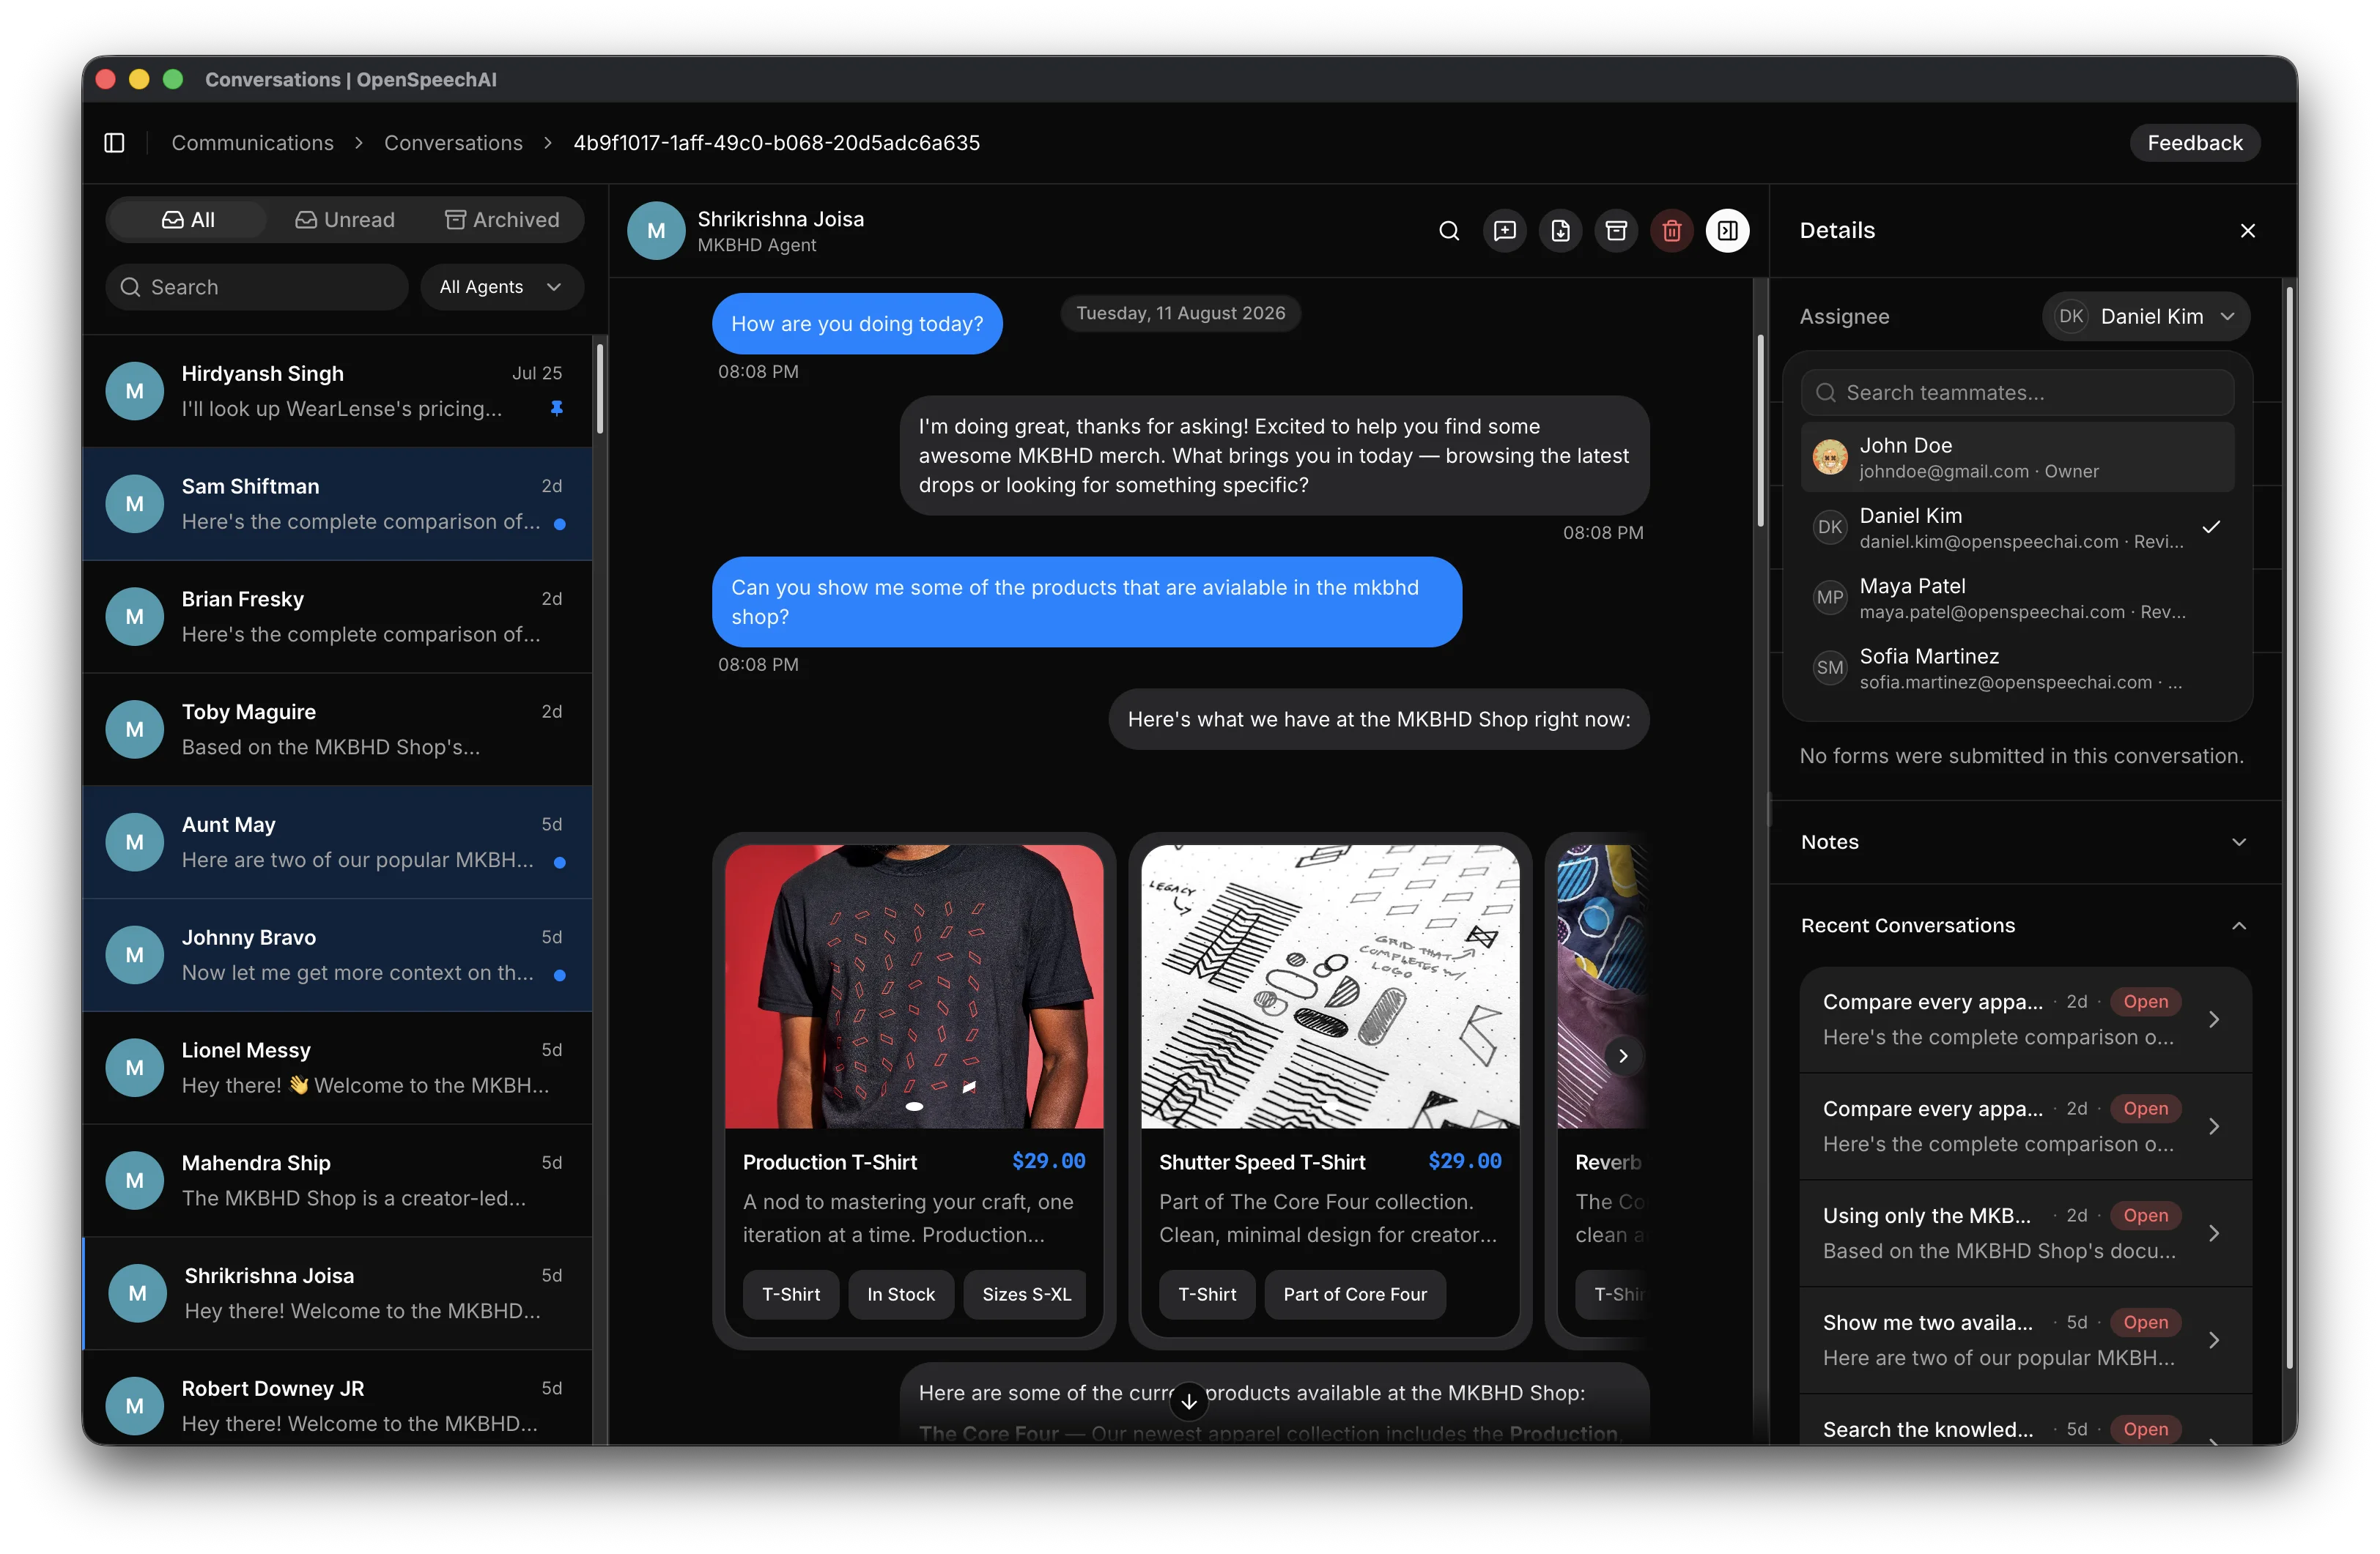Delete conversation with the red trash icon
This screenshot has width=2380, height=1554.
[1672, 231]
